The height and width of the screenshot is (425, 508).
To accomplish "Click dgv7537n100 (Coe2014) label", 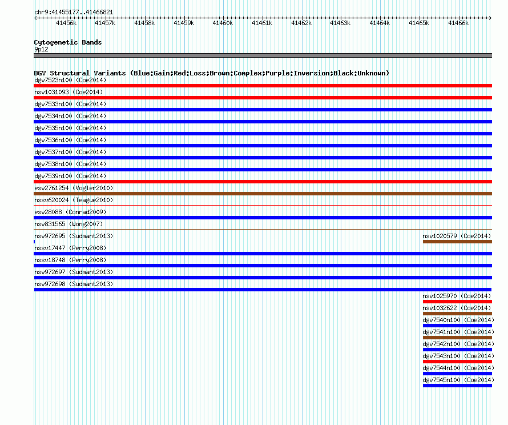I will [70, 152].
